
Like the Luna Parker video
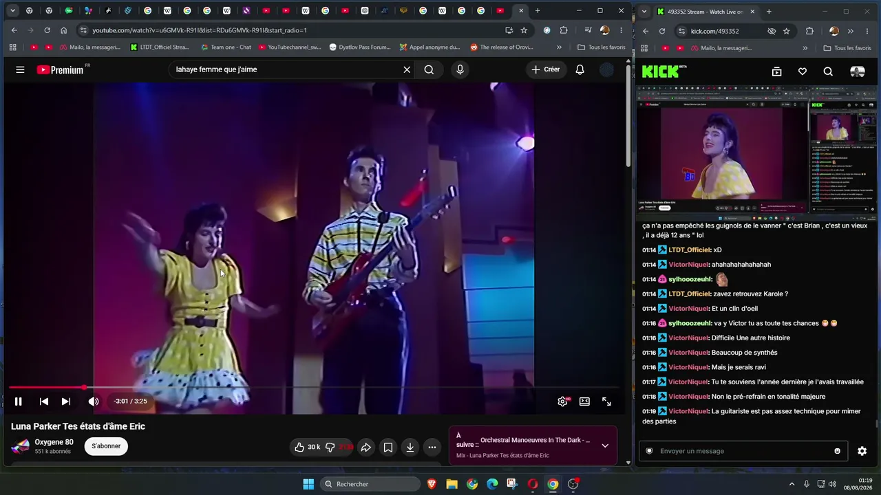click(x=306, y=447)
